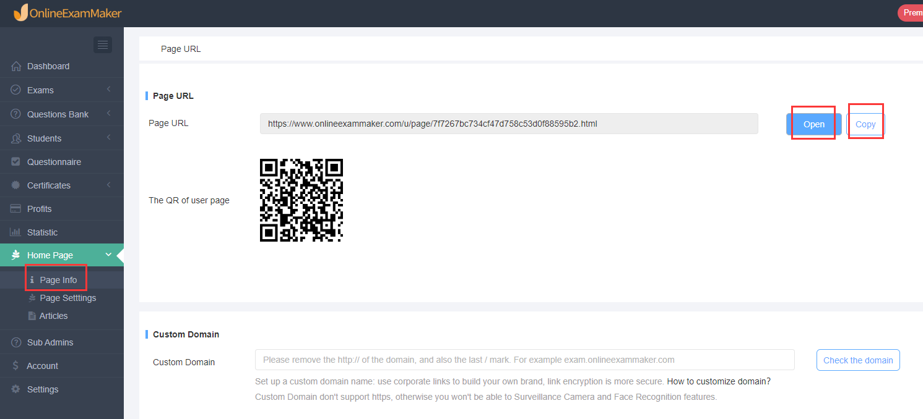
Task: Collapse sidebar with hamburger menu icon
Action: point(103,44)
